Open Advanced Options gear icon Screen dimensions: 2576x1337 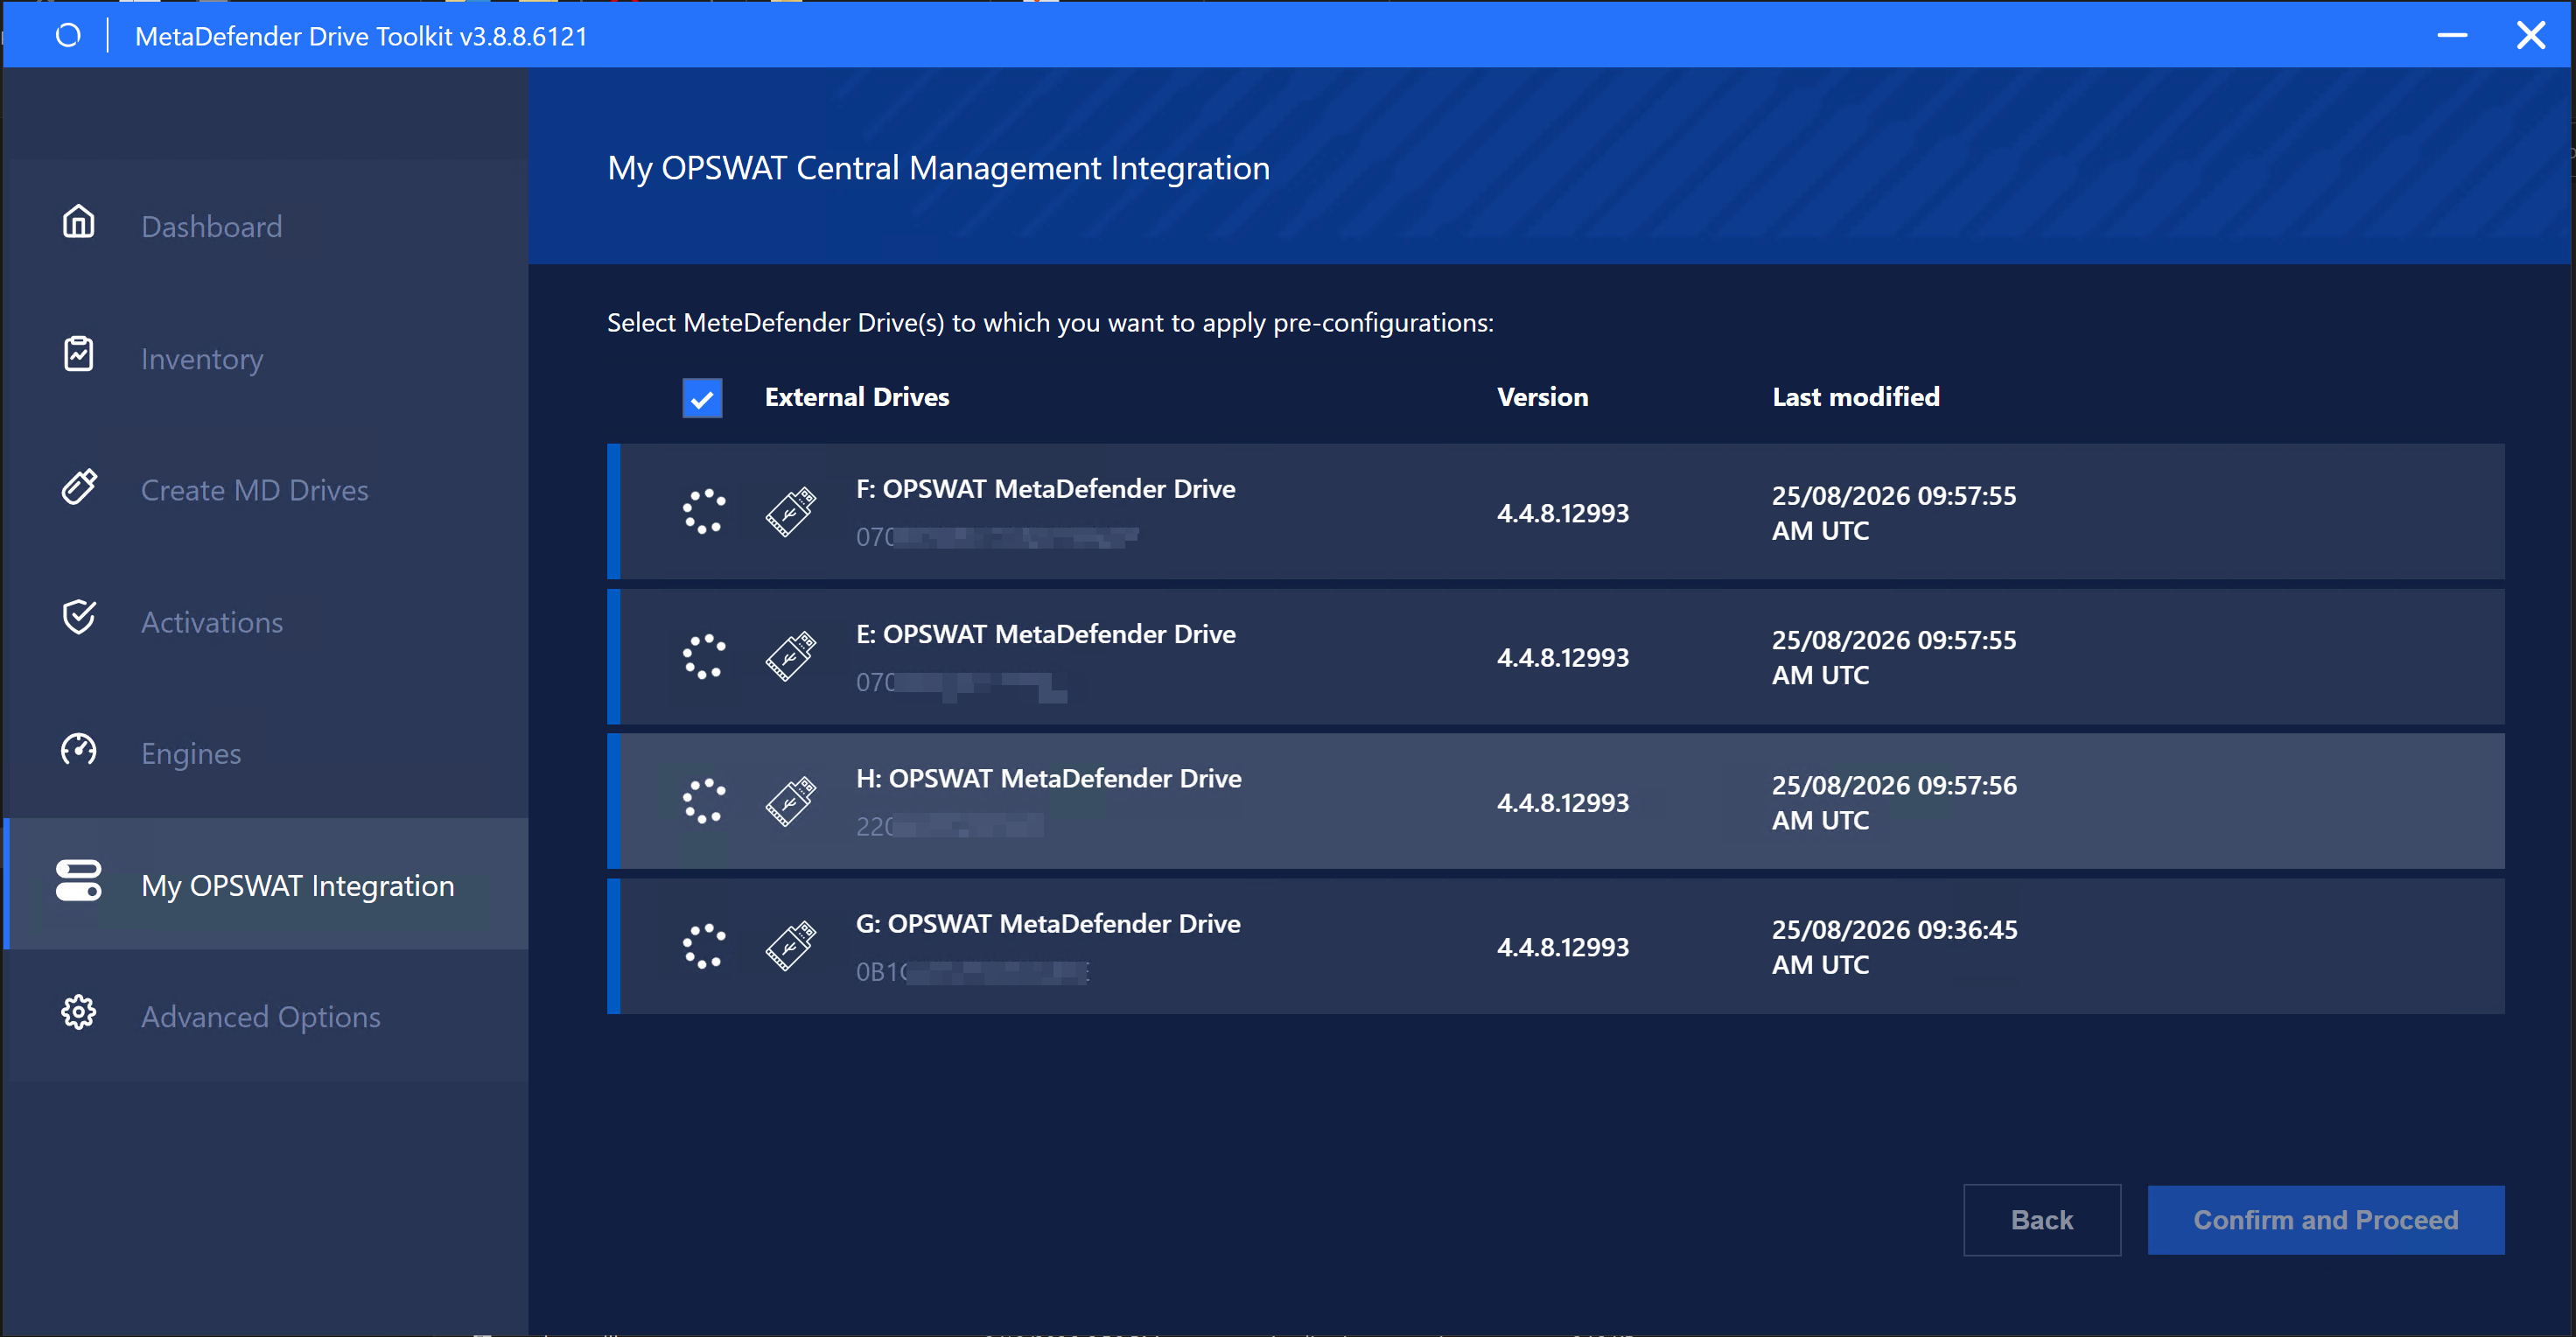point(79,1013)
